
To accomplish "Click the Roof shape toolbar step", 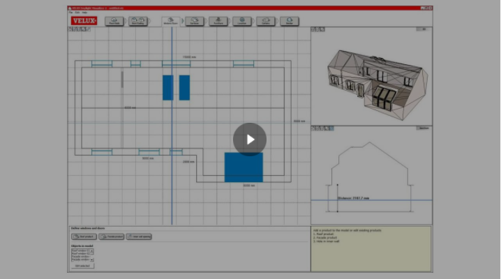I will [114, 22].
